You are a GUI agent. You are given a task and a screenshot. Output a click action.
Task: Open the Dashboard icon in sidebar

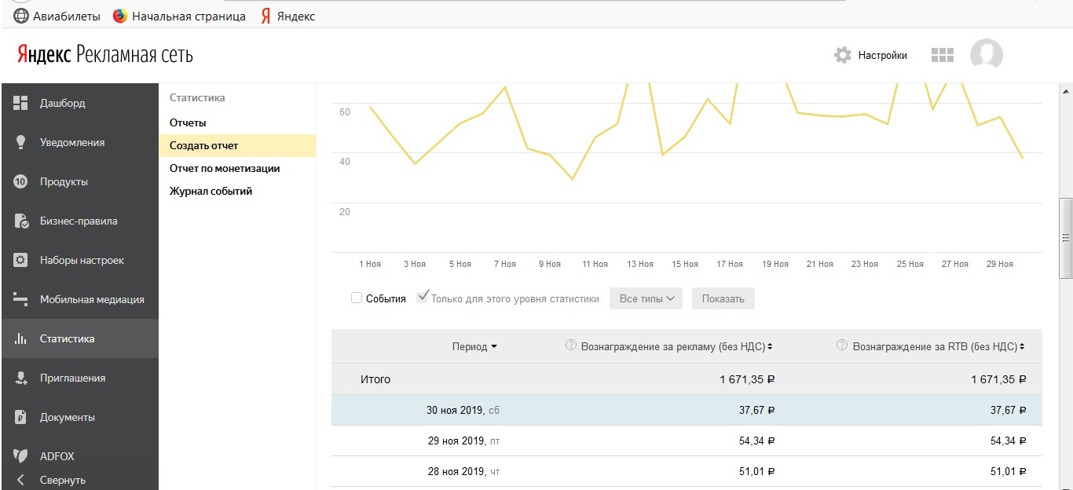(x=21, y=103)
